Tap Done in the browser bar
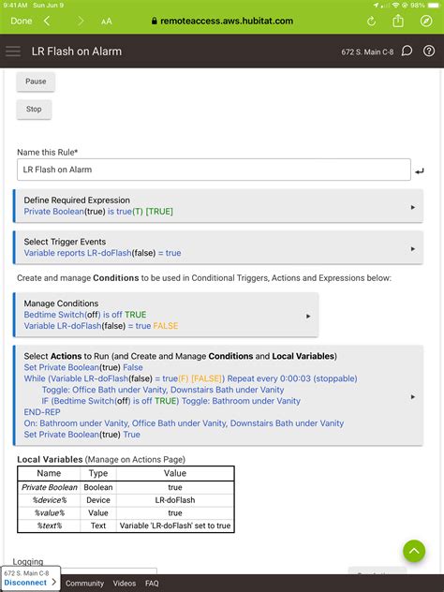444x592 pixels. 22,22
